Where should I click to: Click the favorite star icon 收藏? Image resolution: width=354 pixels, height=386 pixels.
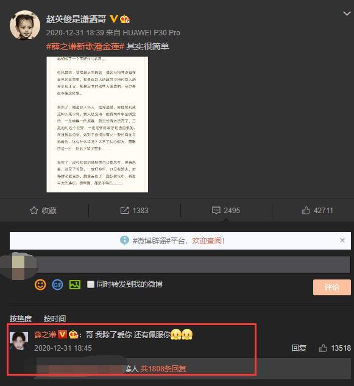pyautogui.click(x=34, y=210)
